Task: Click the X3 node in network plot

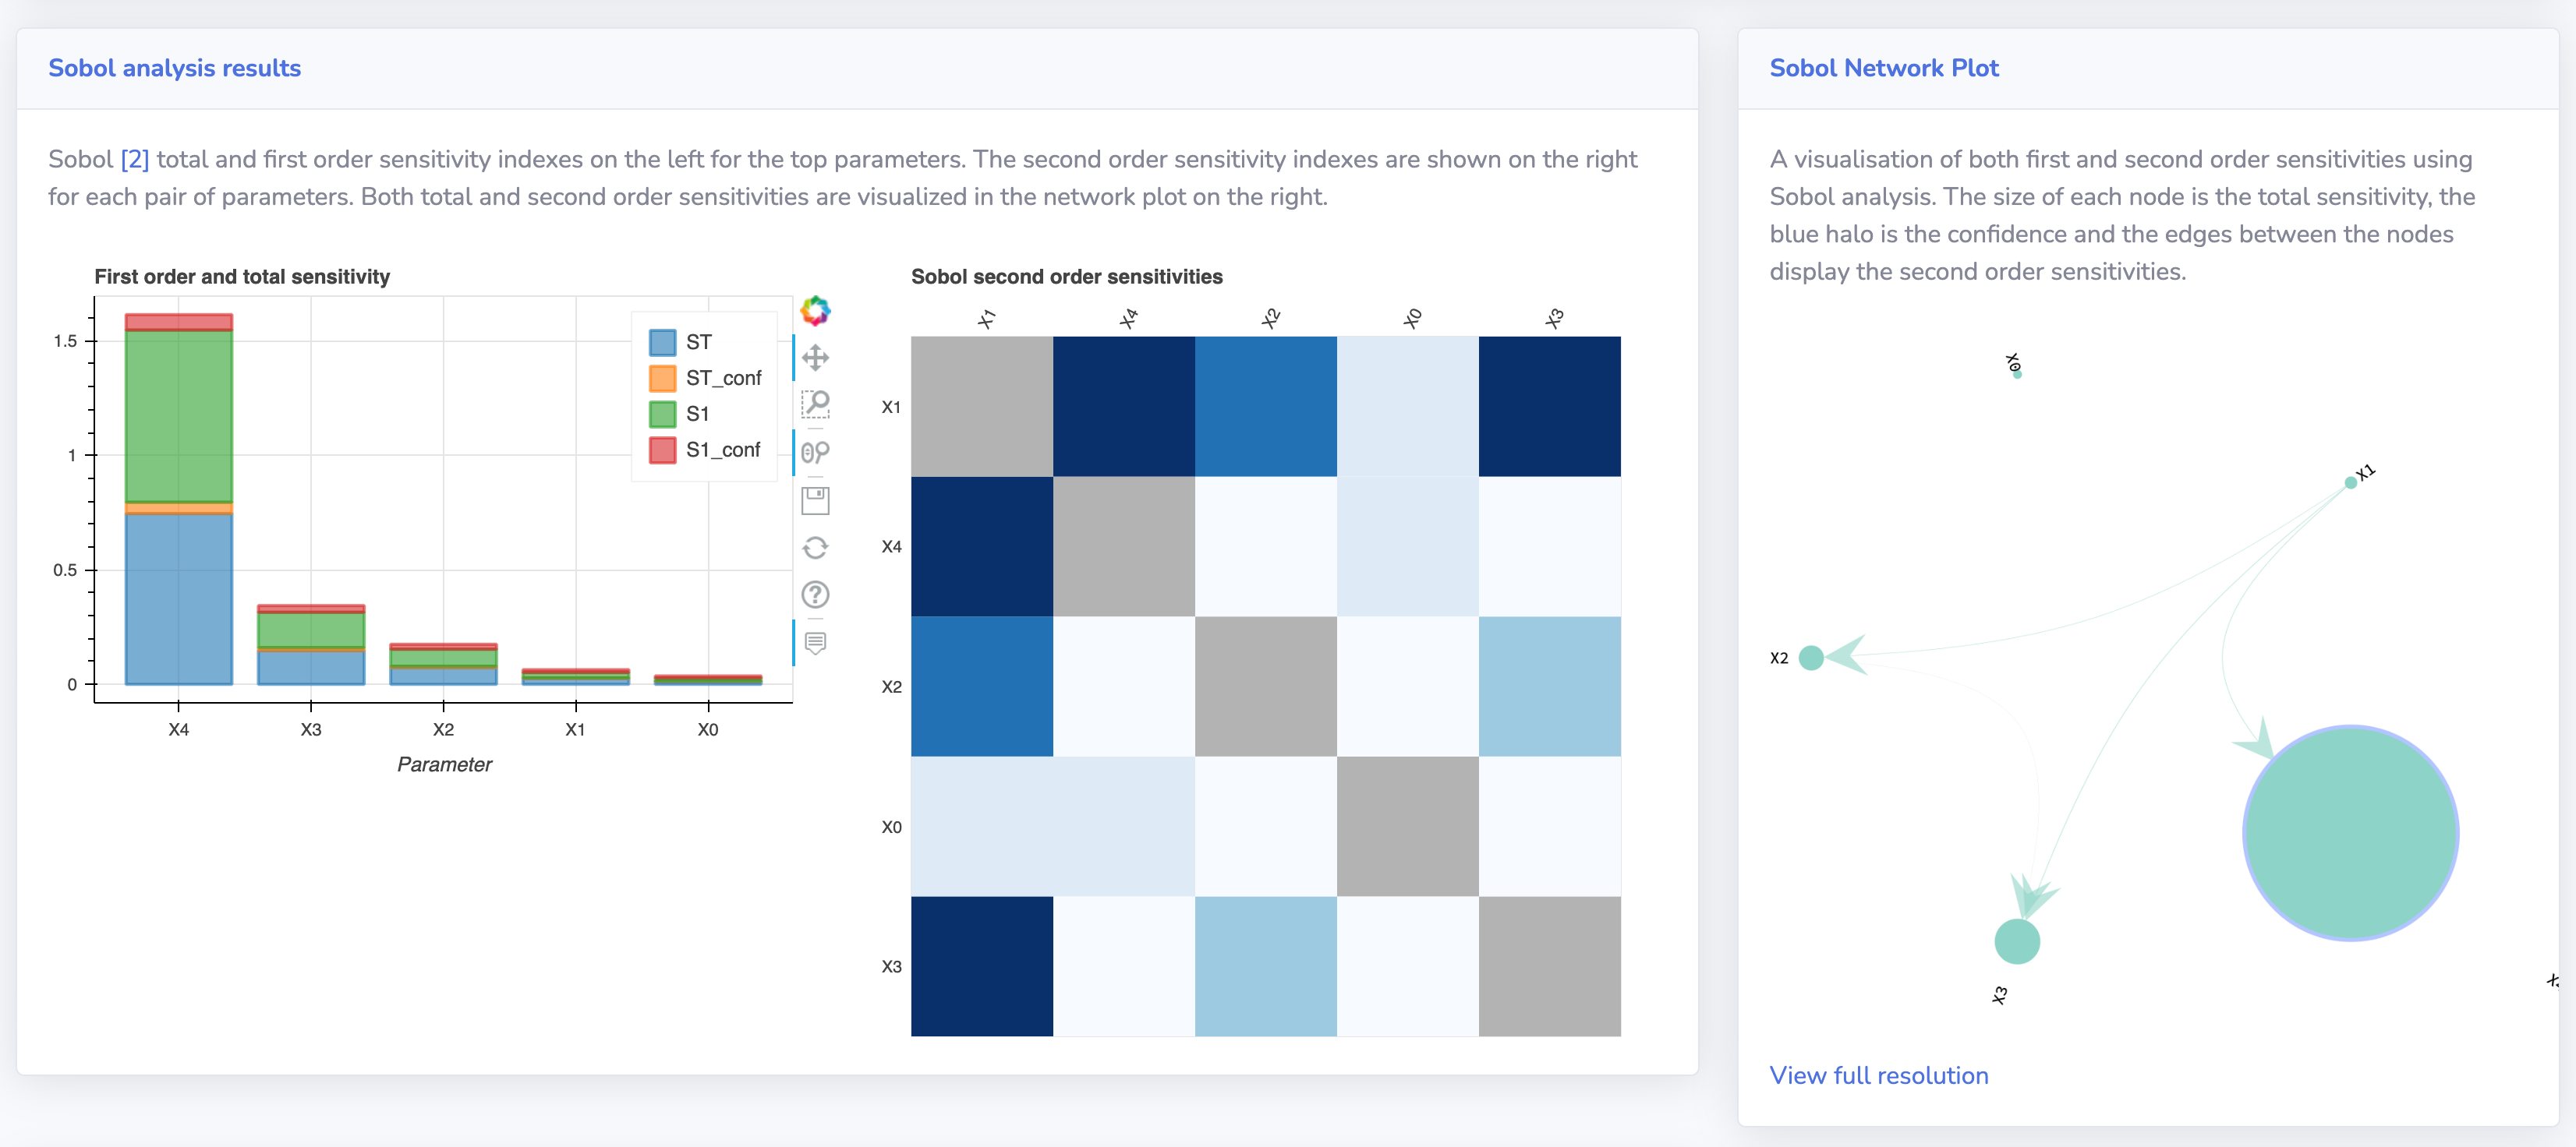Action: (x=2016, y=941)
